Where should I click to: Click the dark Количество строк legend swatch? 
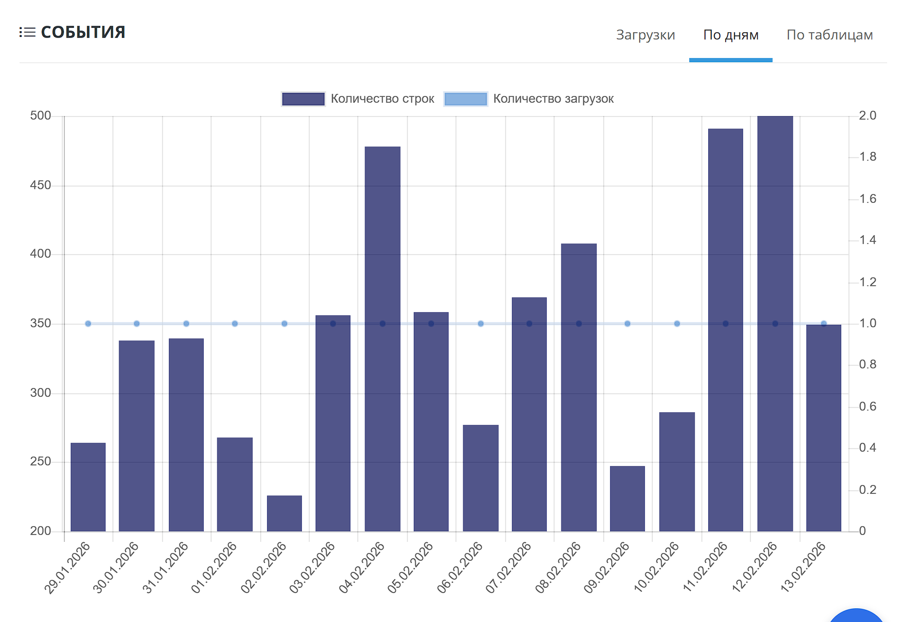pyautogui.click(x=303, y=99)
